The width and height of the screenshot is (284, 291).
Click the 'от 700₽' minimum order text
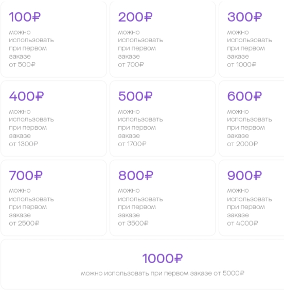(x=131, y=64)
